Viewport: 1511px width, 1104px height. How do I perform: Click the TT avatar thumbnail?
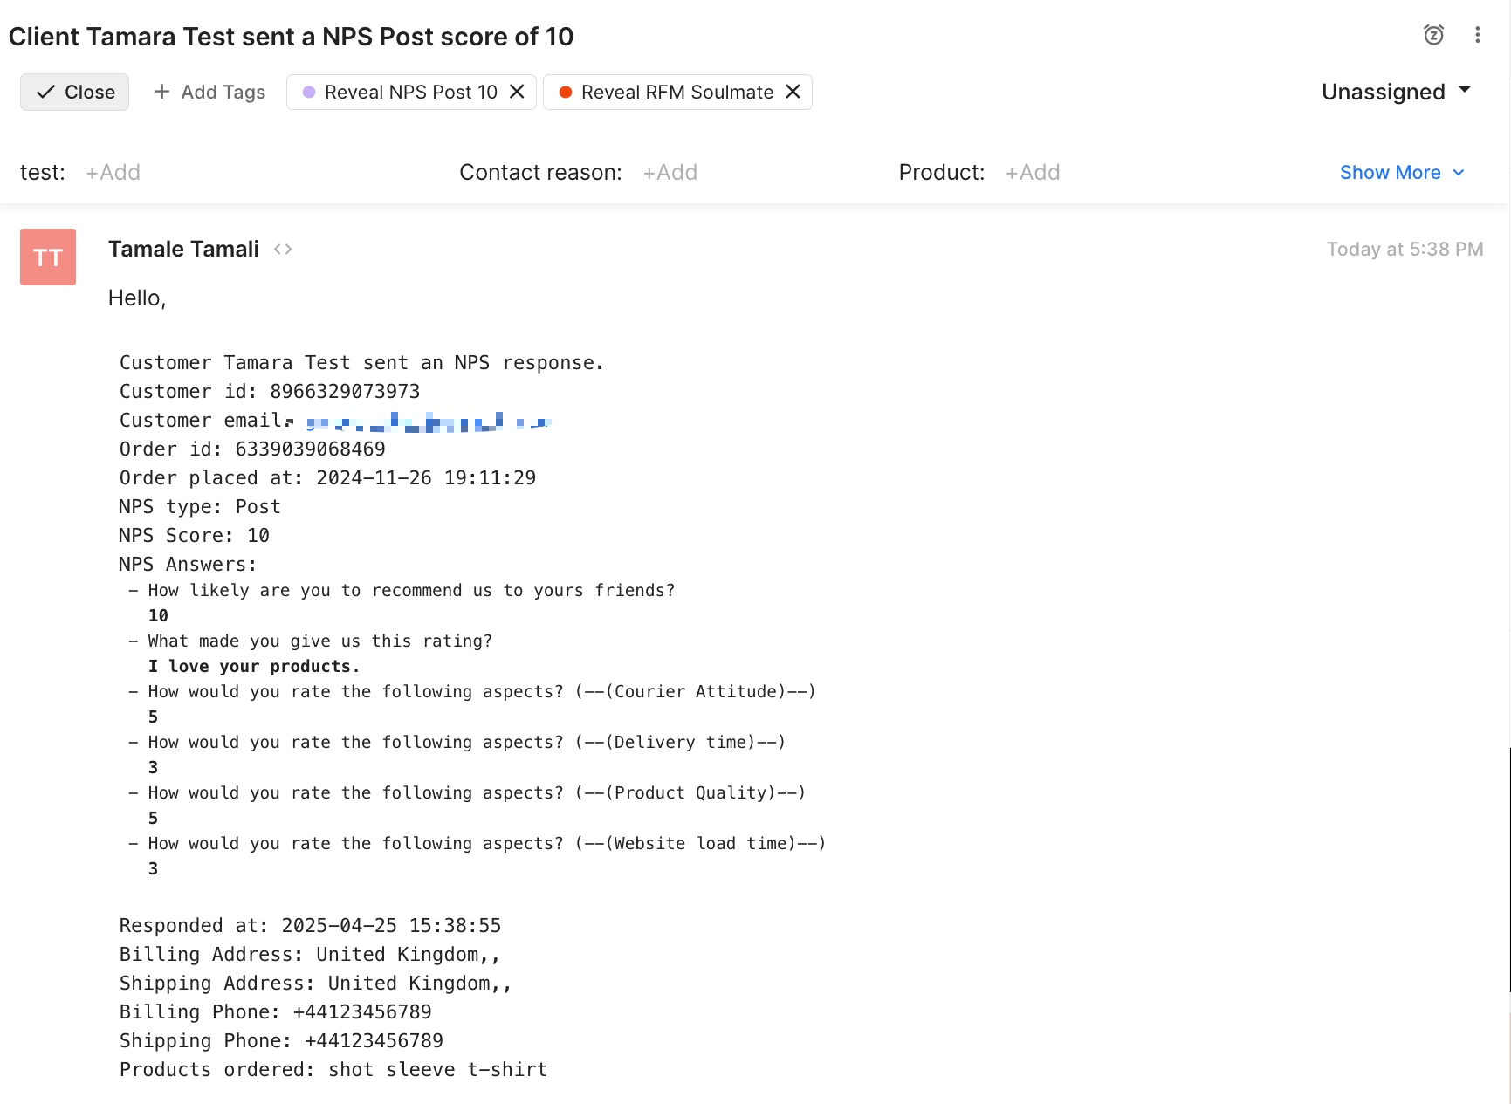(x=48, y=257)
